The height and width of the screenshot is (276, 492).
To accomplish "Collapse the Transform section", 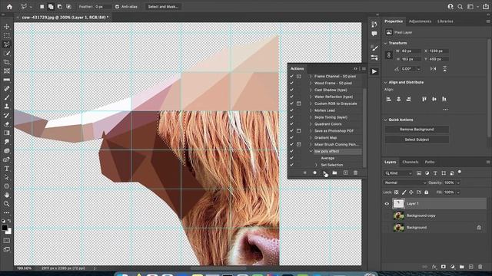I will point(386,43).
